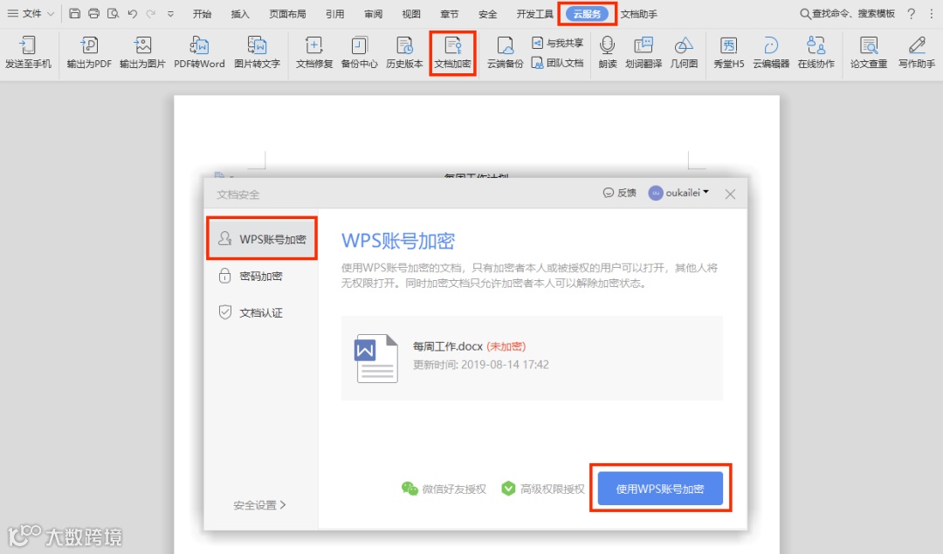This screenshot has height=554, width=943.
Task: Click the print icon in quick toolbar
Action: coord(93,13)
